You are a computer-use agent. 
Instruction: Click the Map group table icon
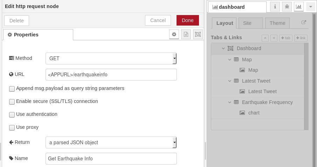(x=236, y=60)
